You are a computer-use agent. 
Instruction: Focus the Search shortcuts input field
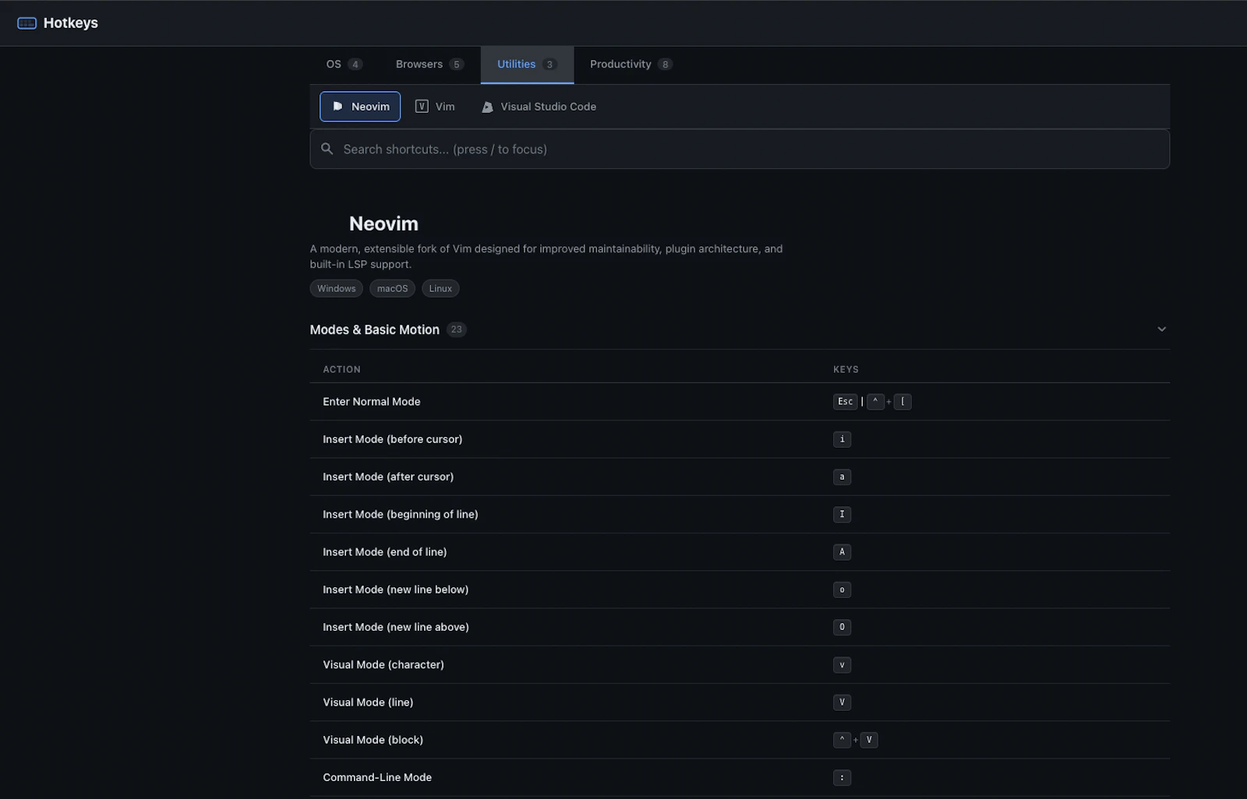point(740,149)
